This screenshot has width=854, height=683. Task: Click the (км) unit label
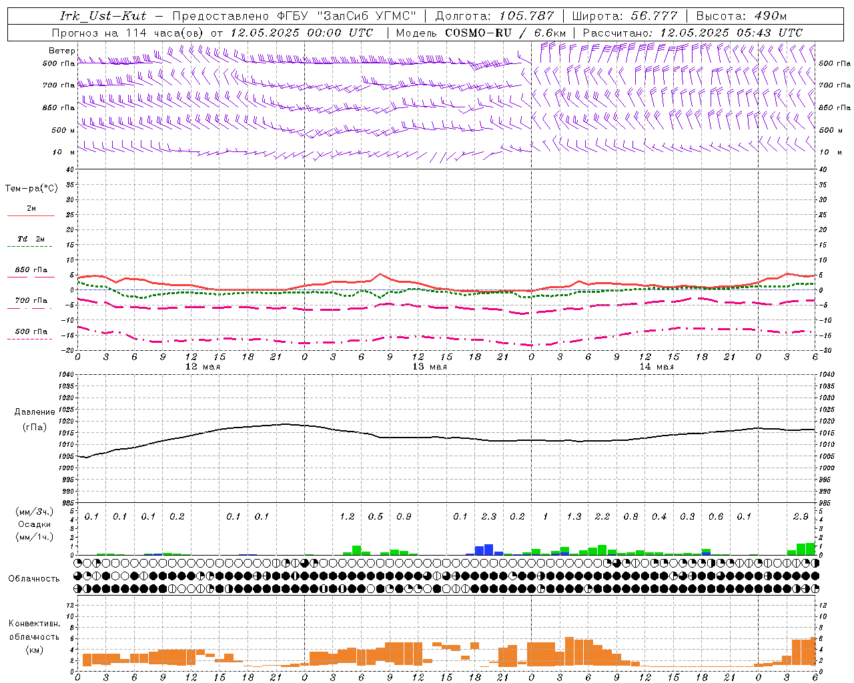click(x=34, y=650)
